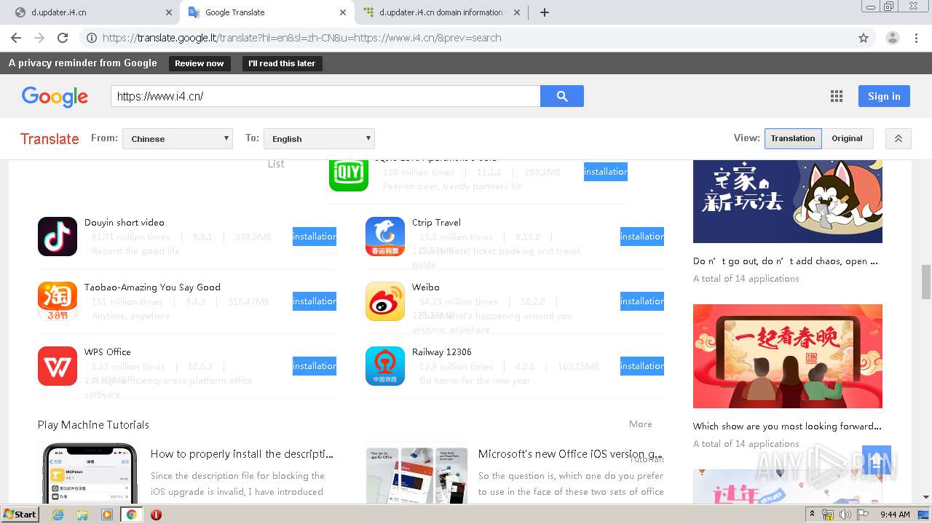Open the Ctrip Travel app icon
The width and height of the screenshot is (932, 524).
[385, 237]
